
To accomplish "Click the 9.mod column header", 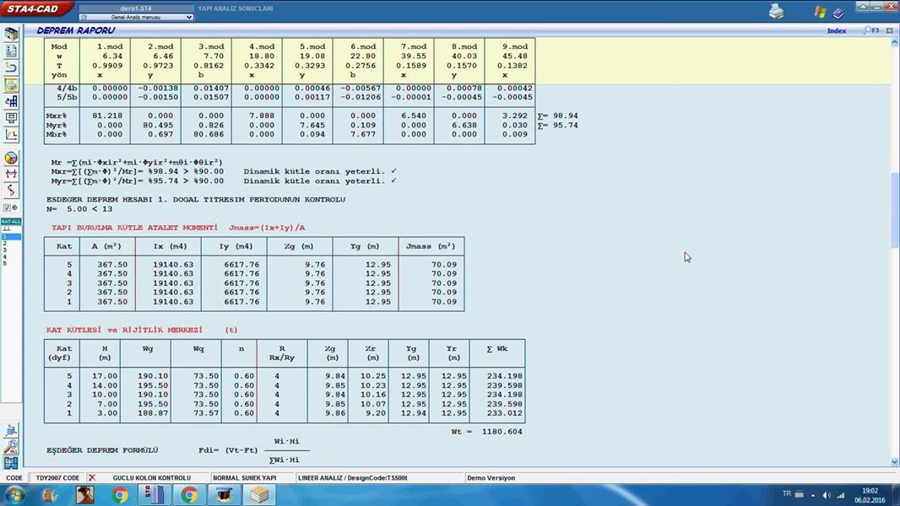I will pos(514,46).
